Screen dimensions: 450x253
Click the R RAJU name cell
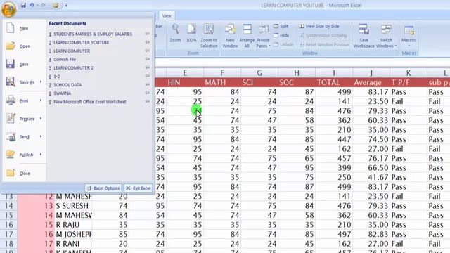73,225
